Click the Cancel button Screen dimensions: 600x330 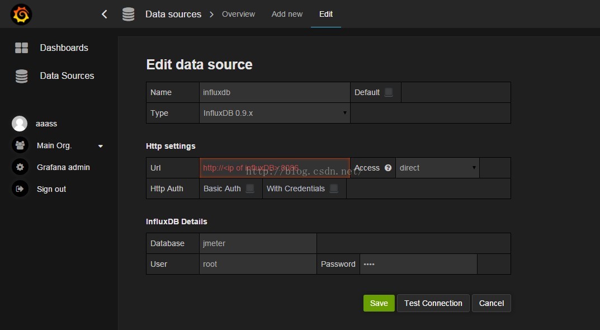(x=492, y=303)
